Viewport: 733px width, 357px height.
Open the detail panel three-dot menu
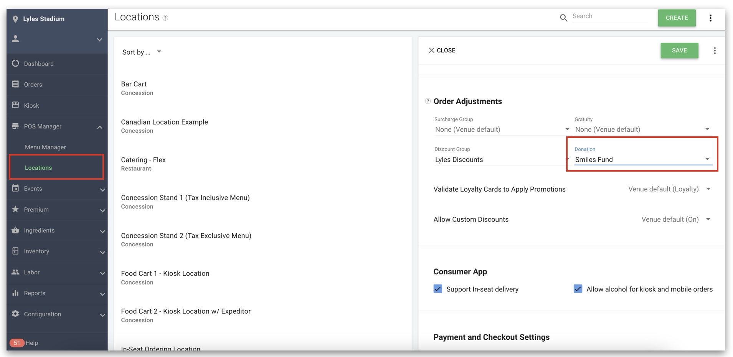715,51
